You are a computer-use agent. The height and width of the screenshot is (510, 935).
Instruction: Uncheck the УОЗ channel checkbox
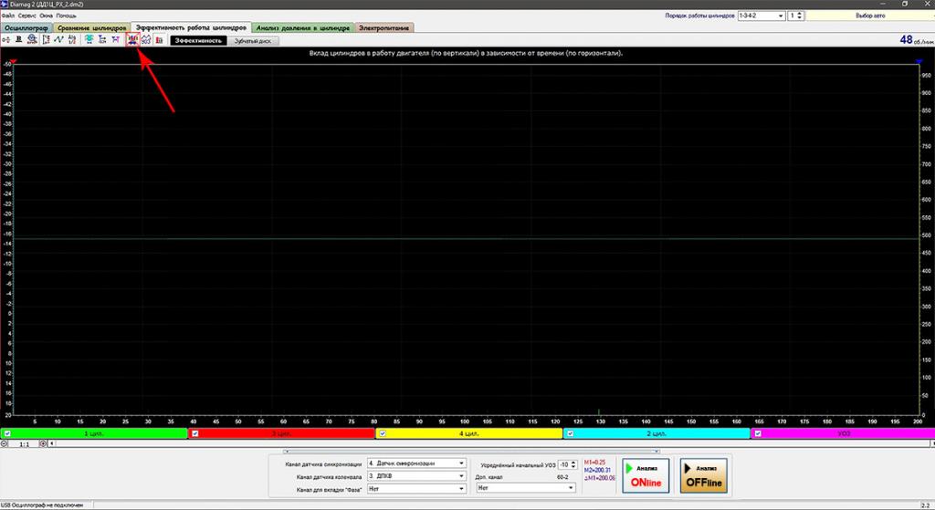[x=758, y=433]
